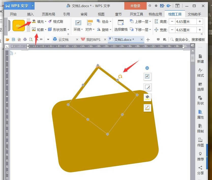Viewport: 212px width, 180px height.
Task: Click the ribbon collapse arrow icon in title bar
Action: (x=177, y=6)
